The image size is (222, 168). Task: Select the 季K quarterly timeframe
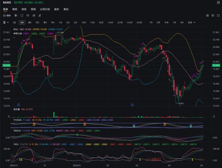pos(45,22)
